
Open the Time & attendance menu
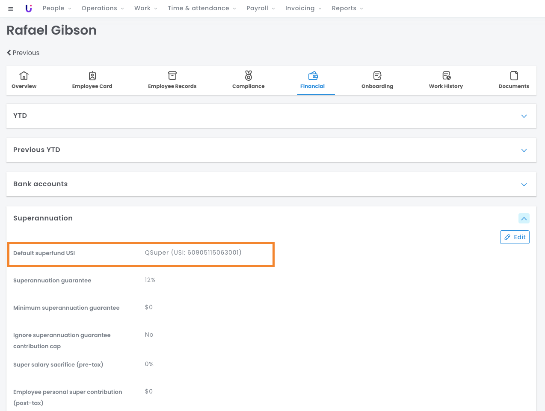click(x=201, y=9)
